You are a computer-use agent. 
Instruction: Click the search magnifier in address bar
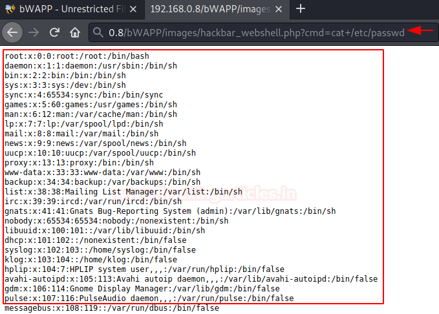coord(98,32)
